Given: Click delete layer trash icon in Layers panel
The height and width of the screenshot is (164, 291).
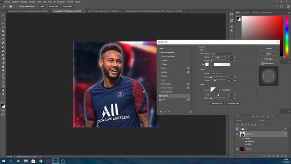Looking at the screenshot, I should pos(286,156).
